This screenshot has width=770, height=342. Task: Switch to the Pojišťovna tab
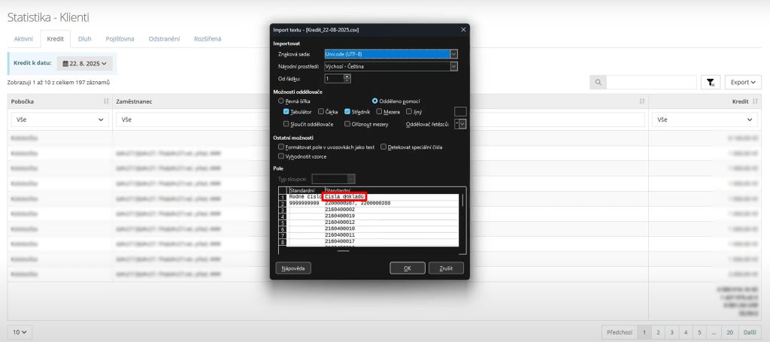[x=120, y=39]
